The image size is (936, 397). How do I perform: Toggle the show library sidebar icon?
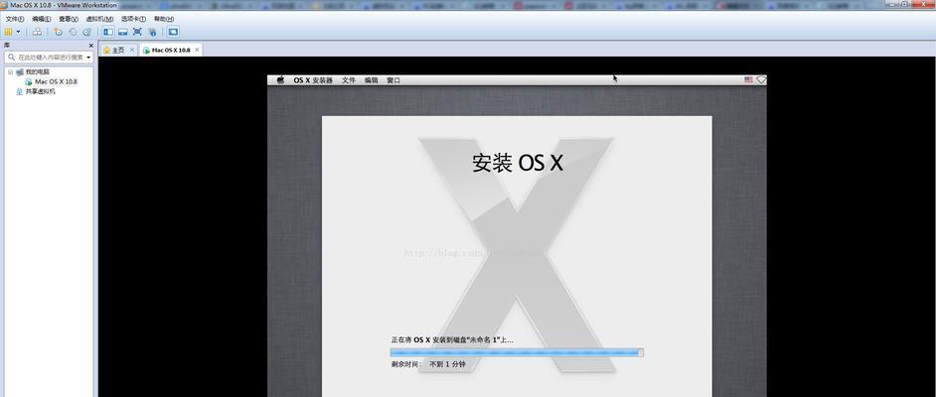pos(108,32)
